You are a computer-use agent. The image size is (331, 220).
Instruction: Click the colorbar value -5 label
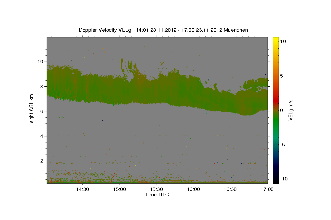click(282, 145)
